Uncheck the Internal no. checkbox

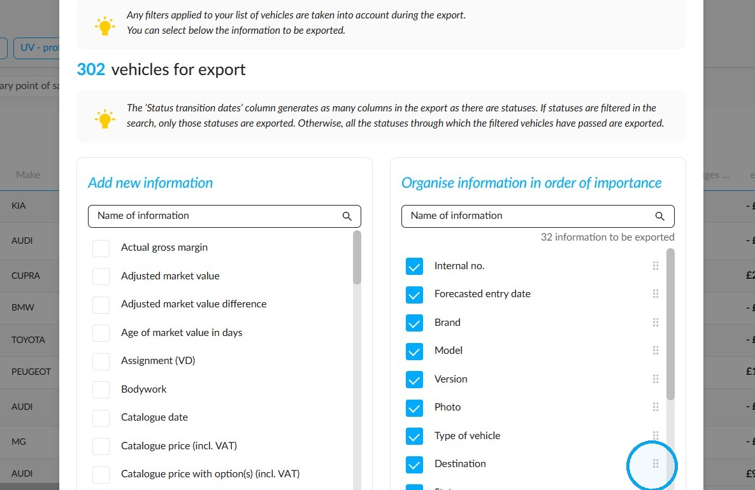(414, 267)
